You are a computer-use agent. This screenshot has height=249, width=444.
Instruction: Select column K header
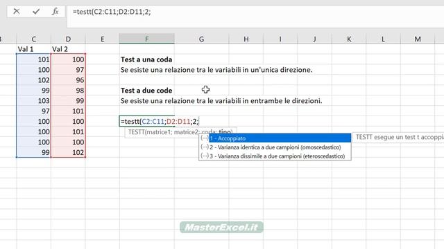click(349, 39)
